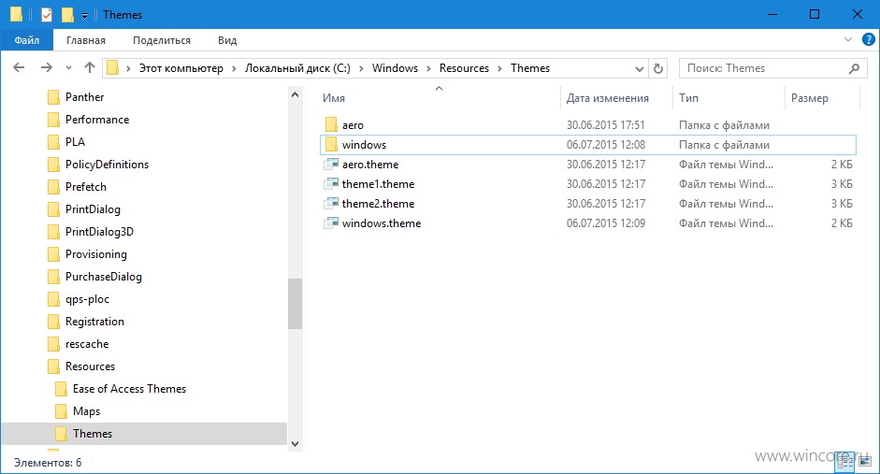
Task: Switch to details view icon in status bar
Action: pos(845,461)
